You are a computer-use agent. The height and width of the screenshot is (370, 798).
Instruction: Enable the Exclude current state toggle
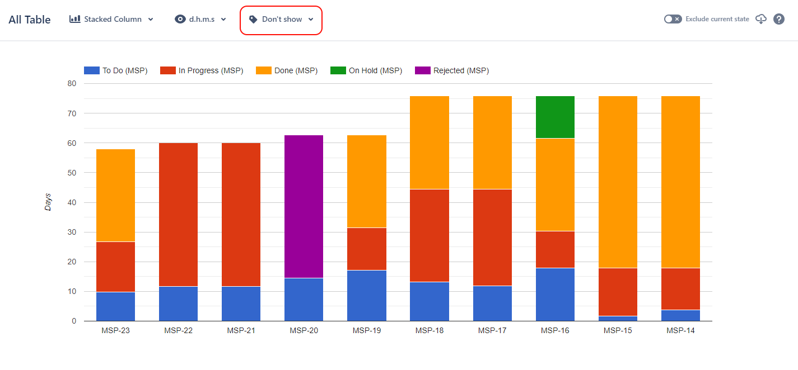[673, 18]
